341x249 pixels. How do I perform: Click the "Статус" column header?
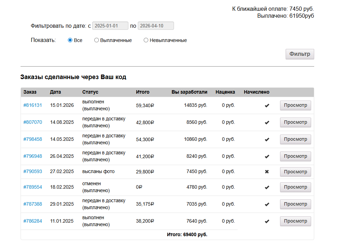coord(90,92)
